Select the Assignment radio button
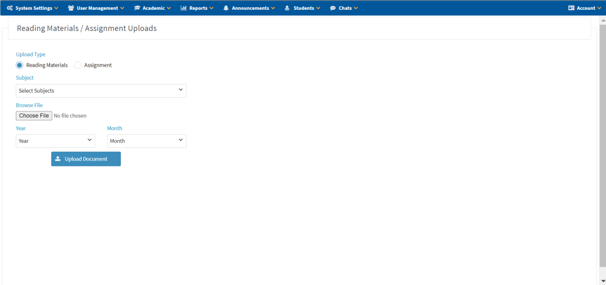 (78, 65)
